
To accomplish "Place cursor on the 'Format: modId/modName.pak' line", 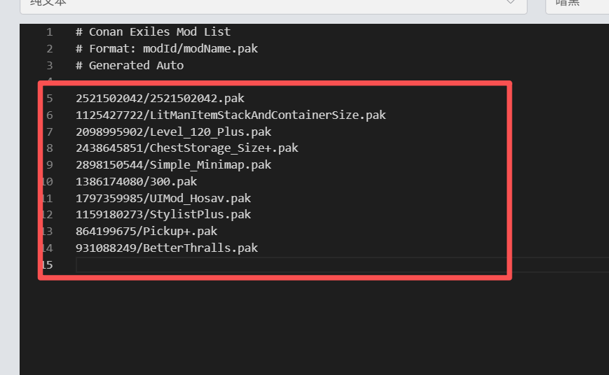I will 168,49.
